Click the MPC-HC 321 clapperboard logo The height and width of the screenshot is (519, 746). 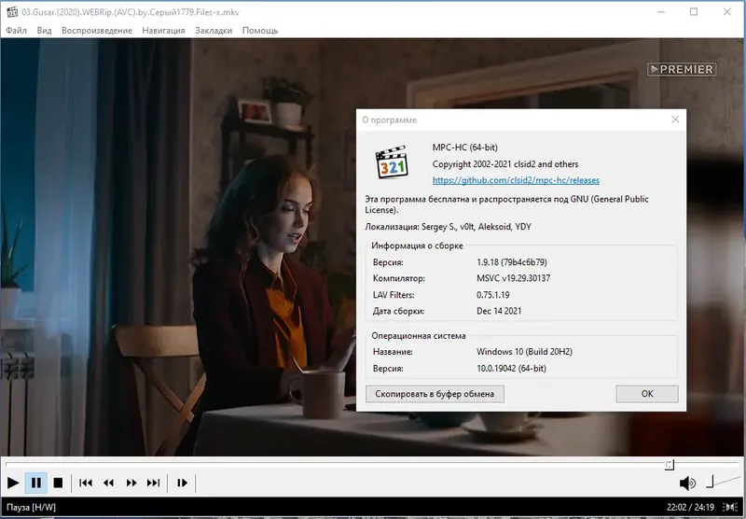click(x=391, y=162)
